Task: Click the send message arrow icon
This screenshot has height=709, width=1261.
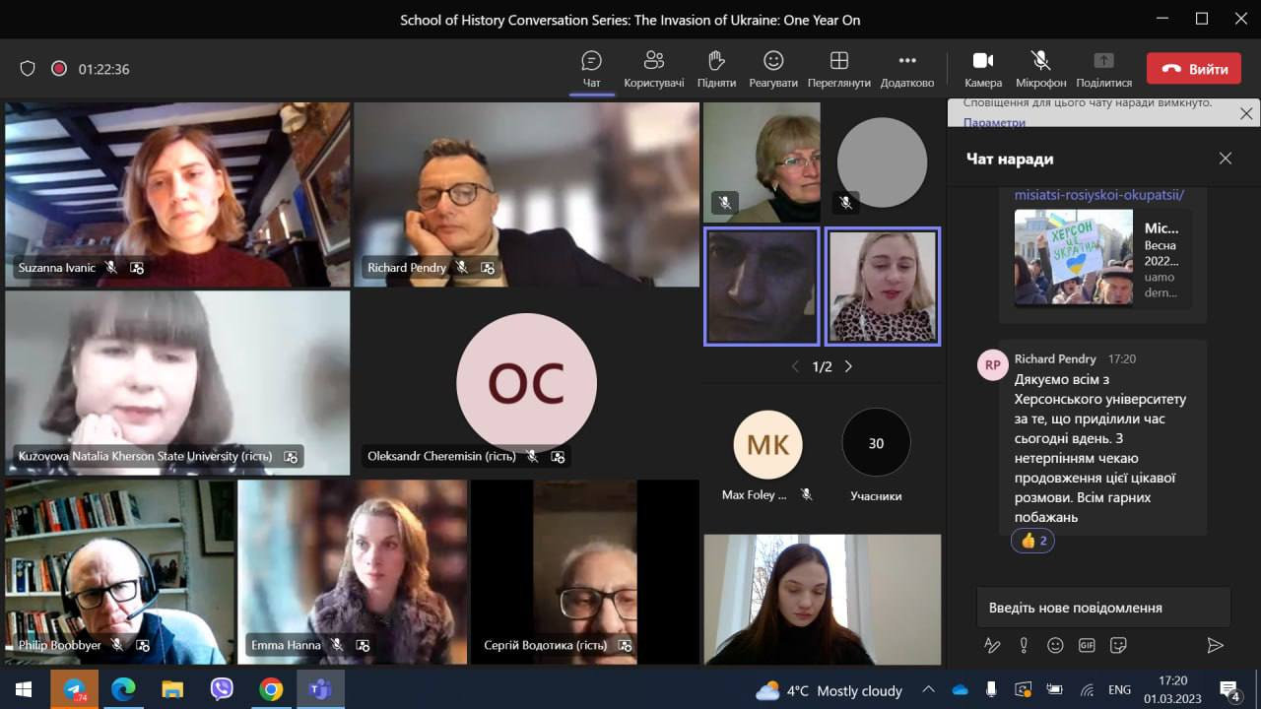Action: 1215,645
